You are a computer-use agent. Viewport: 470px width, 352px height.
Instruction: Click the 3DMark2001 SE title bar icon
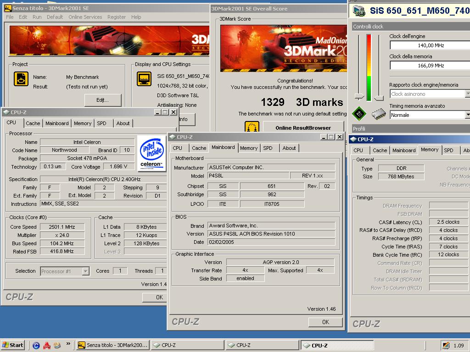8,8
